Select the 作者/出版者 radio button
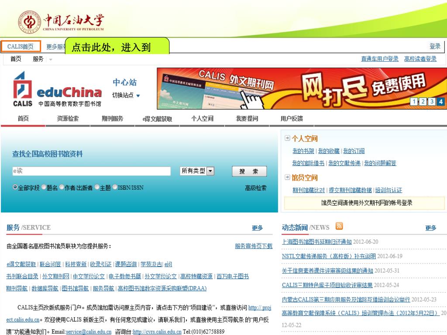This screenshot has height=335, width=447. pyautogui.click(x=62, y=187)
